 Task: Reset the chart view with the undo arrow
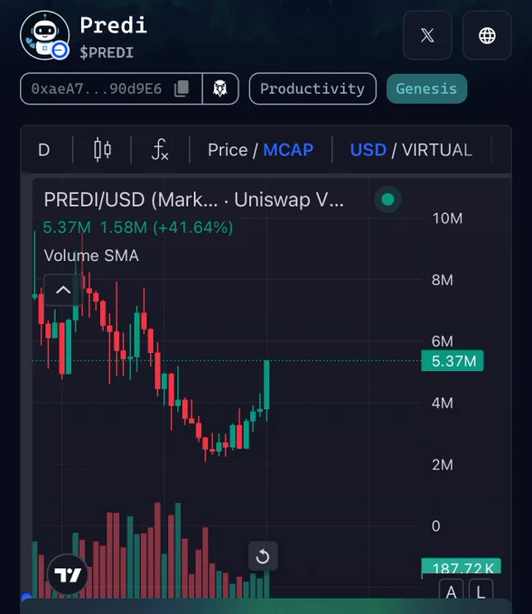(x=263, y=556)
